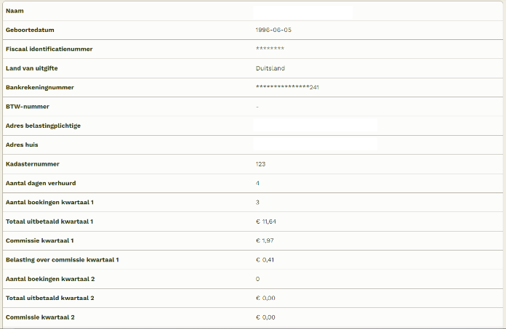Click Totaal uitbetaald kwartaal 1 amount €11,64
The width and height of the screenshot is (506, 329).
coord(266,222)
